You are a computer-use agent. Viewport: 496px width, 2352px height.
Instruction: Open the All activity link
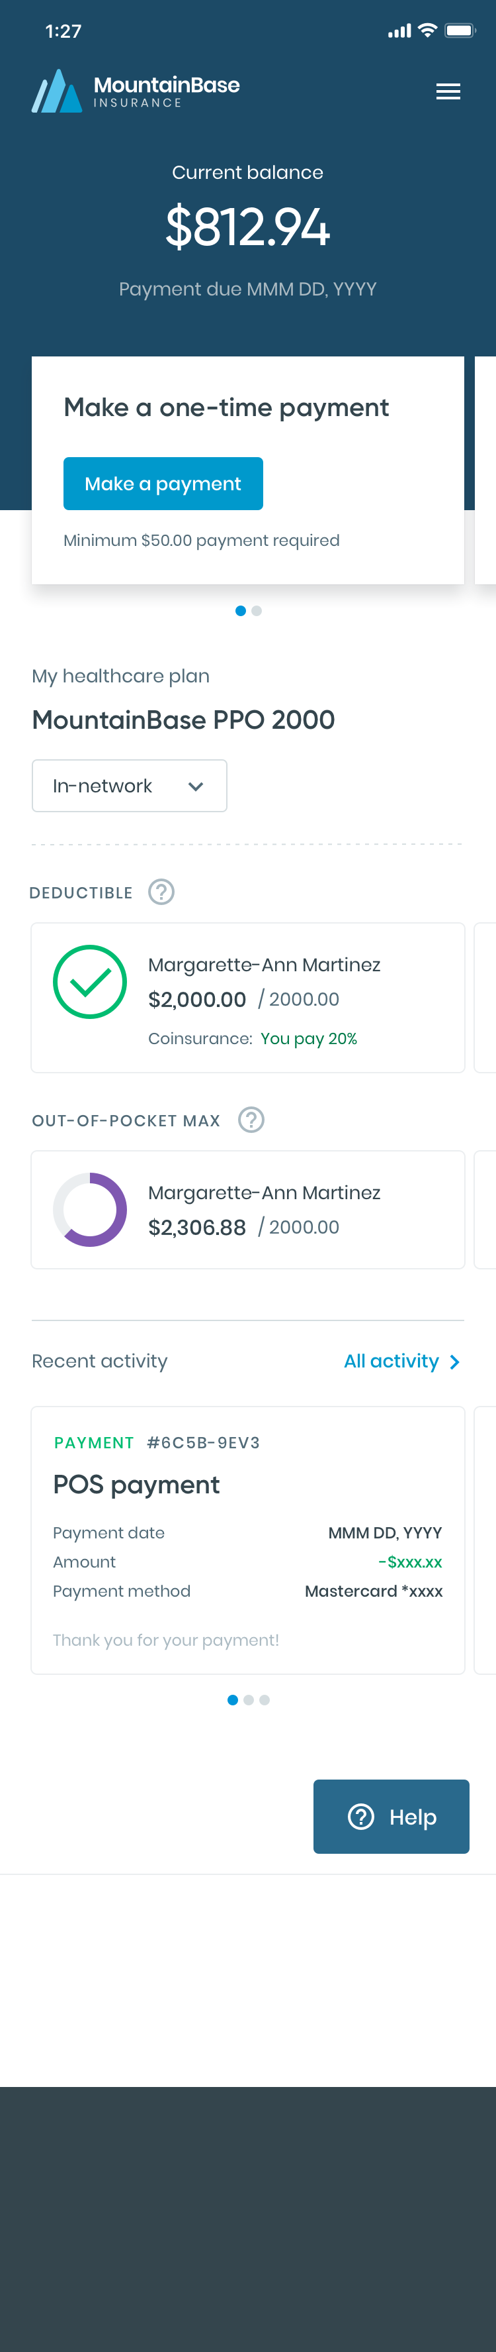[391, 1360]
